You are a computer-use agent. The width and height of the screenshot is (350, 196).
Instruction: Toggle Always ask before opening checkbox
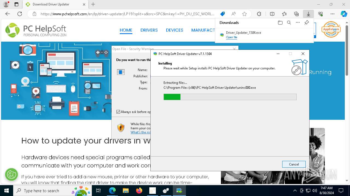click(x=118, y=112)
